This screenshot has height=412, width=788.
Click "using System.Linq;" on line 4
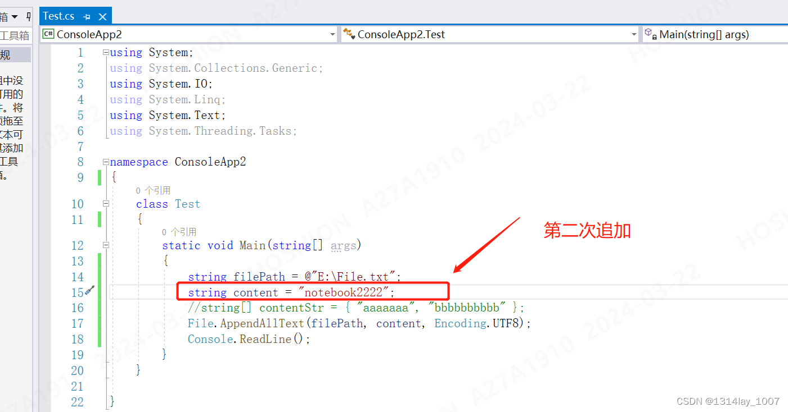tap(168, 100)
